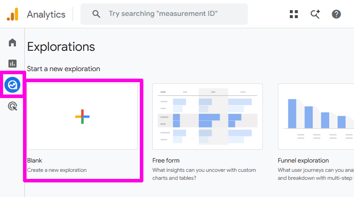Click "Start a new exploration" text
This screenshot has height=197, width=354.
tap(63, 69)
